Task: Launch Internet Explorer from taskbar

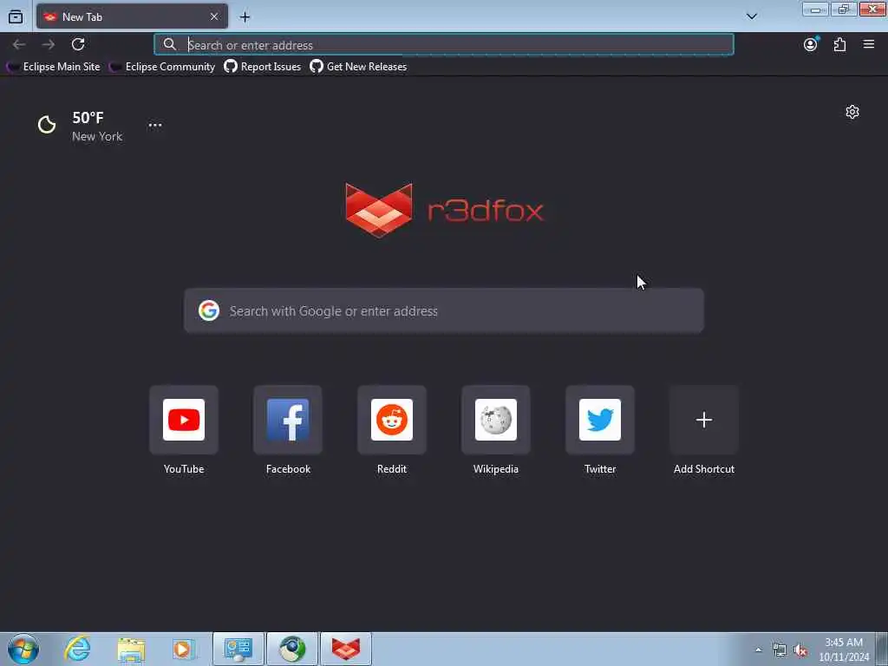Action: 77,649
